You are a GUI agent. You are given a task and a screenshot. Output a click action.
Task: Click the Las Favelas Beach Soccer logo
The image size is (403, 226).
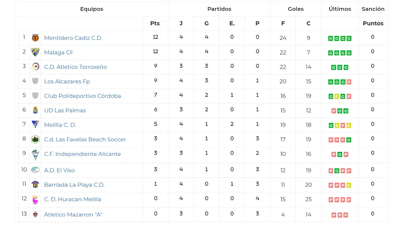point(35,139)
